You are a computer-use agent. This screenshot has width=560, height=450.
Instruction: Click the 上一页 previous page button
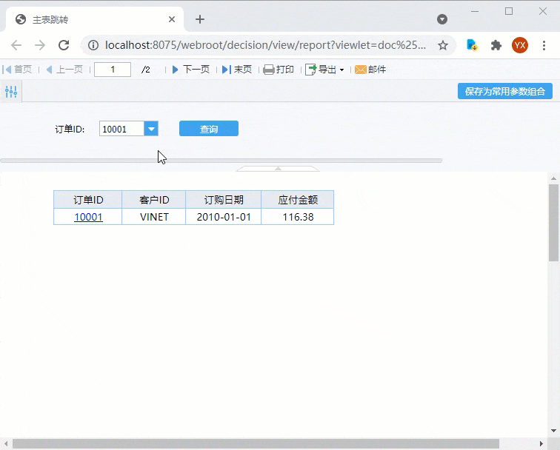(64, 70)
